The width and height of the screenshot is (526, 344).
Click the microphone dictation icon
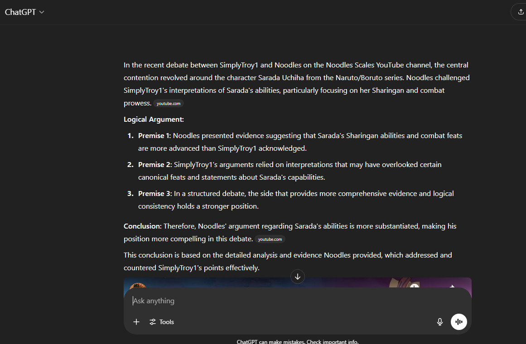click(440, 322)
